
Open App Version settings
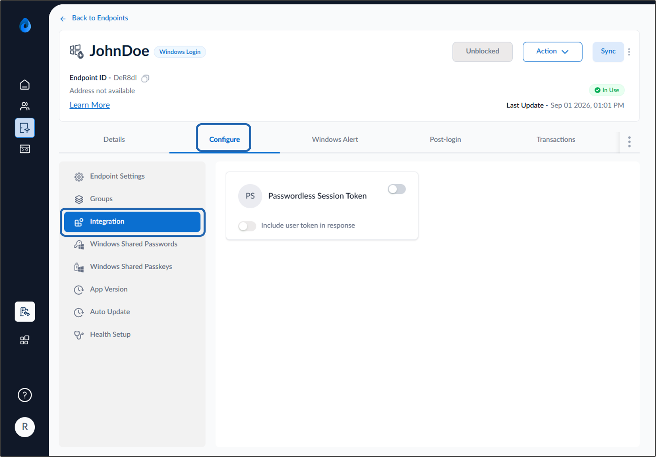pyautogui.click(x=132, y=289)
